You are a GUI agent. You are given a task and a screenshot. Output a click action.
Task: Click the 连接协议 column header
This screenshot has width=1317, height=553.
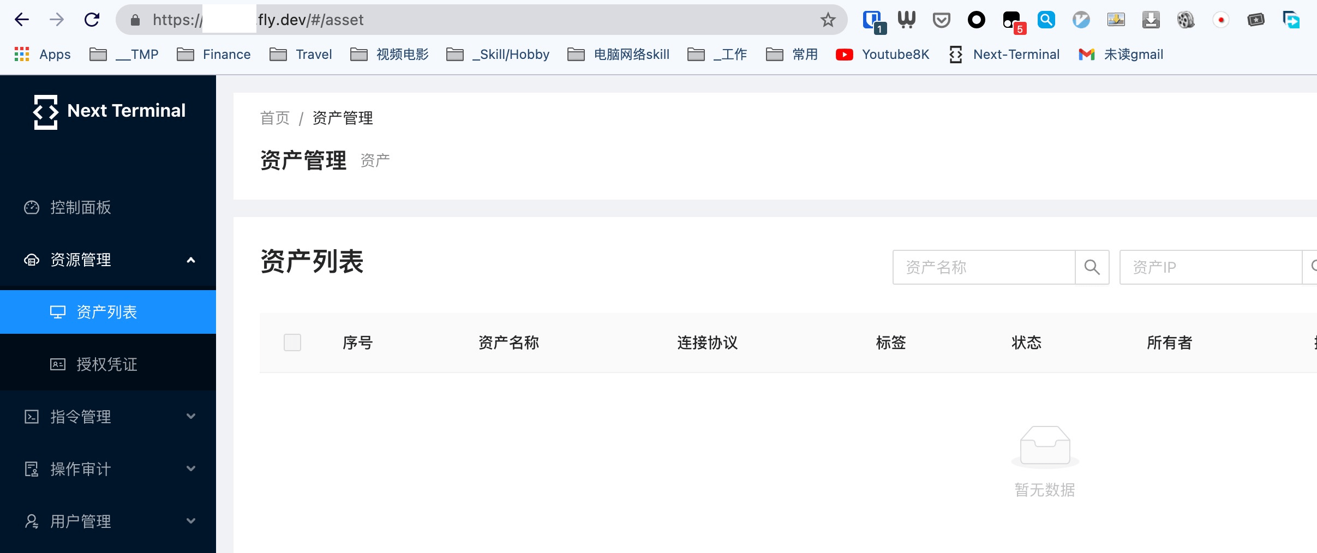tap(708, 342)
